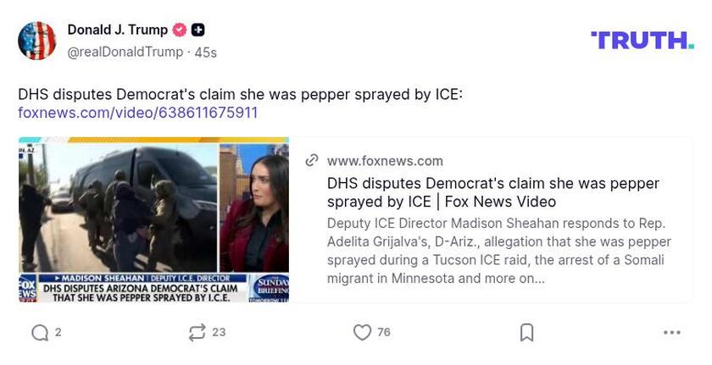Open the Donald J. Trump display name
The image size is (712, 365).
point(118,30)
